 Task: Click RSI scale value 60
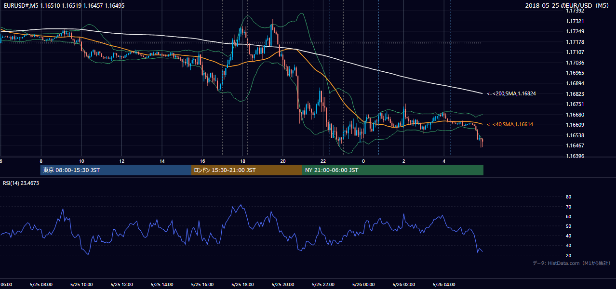click(568, 216)
